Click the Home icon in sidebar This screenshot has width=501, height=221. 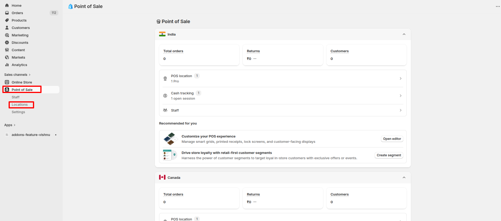7,5
